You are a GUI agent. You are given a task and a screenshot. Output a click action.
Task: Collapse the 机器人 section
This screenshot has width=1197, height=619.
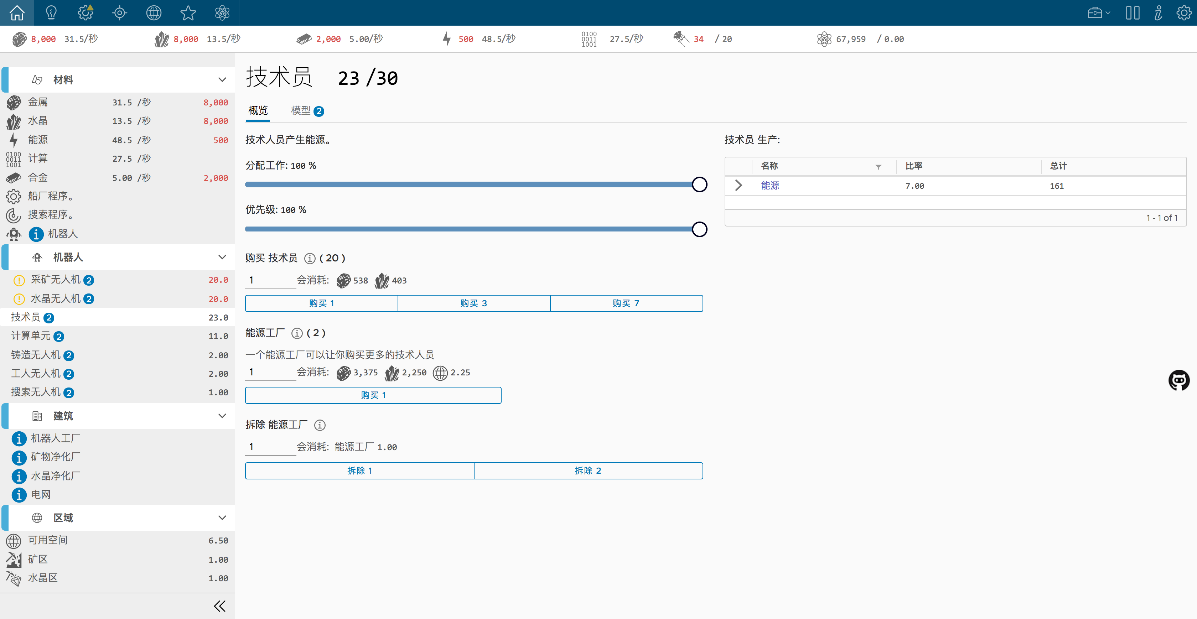point(222,257)
